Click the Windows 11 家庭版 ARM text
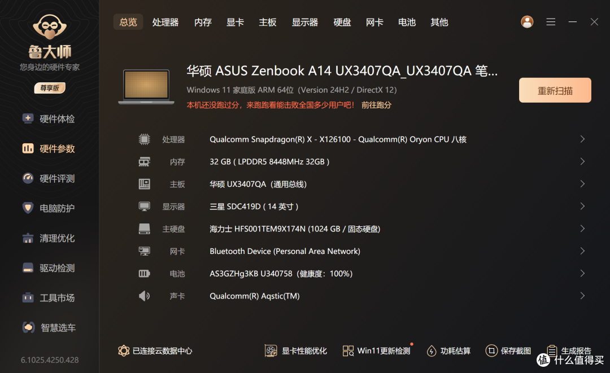 [292, 90]
